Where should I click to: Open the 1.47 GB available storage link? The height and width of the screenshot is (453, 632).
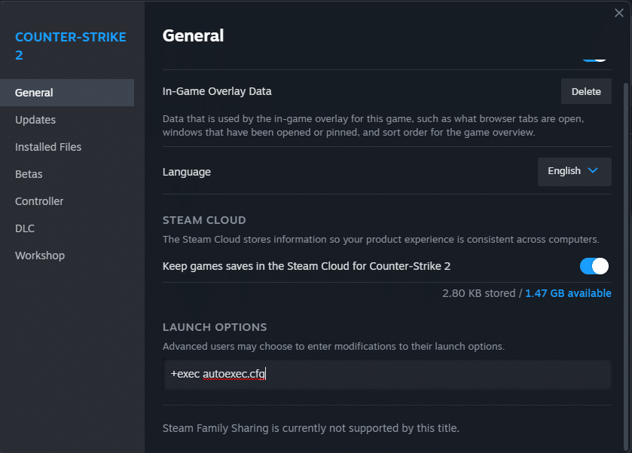tap(568, 292)
